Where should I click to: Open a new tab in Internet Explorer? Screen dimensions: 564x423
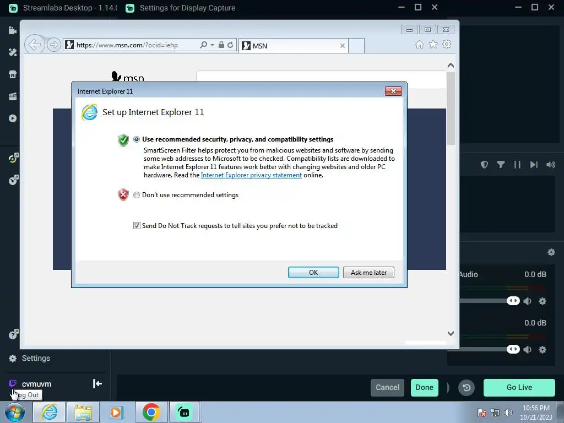point(356,46)
